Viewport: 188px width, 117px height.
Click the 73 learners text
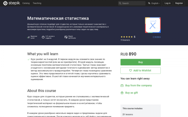coord(125,40)
